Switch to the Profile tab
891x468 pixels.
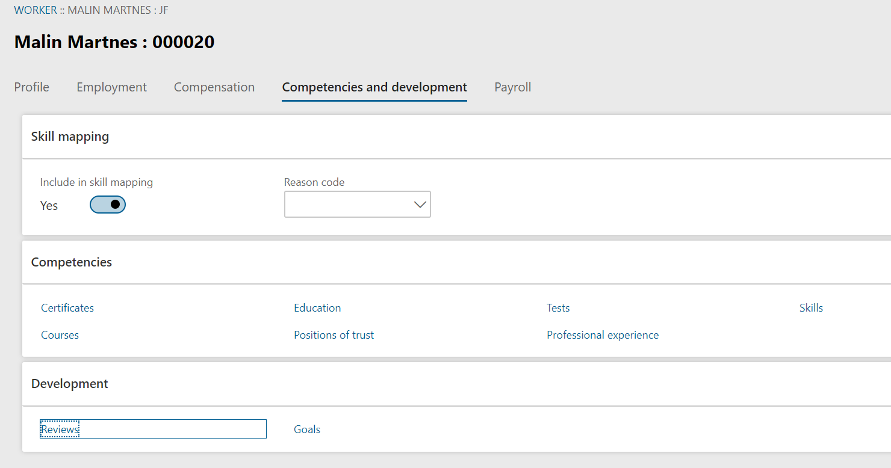point(31,87)
